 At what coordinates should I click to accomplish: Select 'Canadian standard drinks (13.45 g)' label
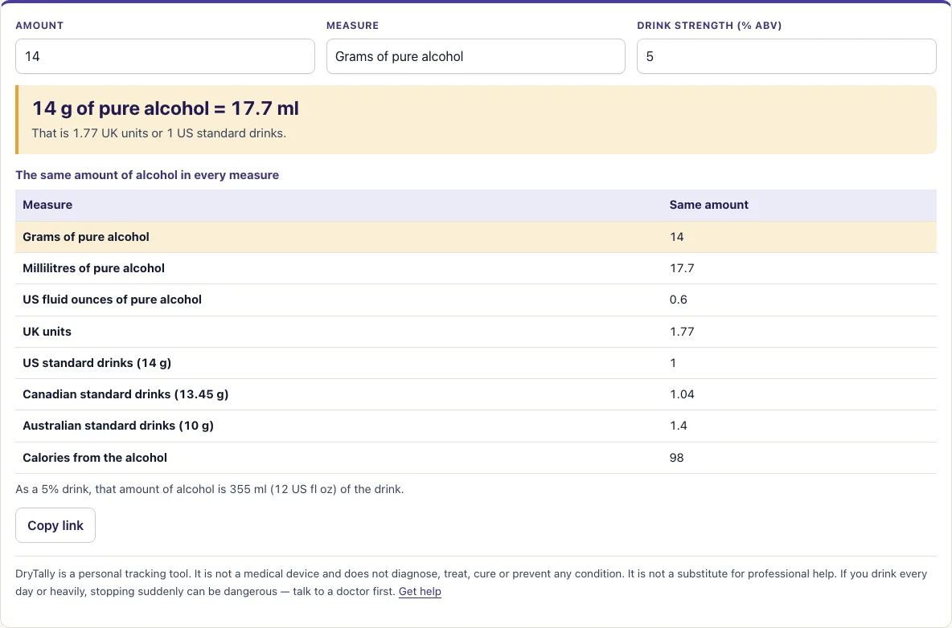[x=125, y=394]
